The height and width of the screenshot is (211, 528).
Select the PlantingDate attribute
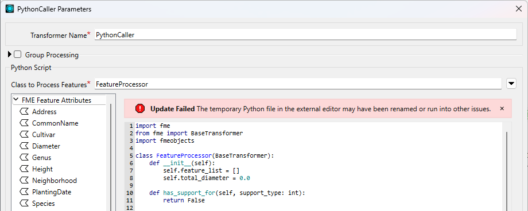pos(52,192)
